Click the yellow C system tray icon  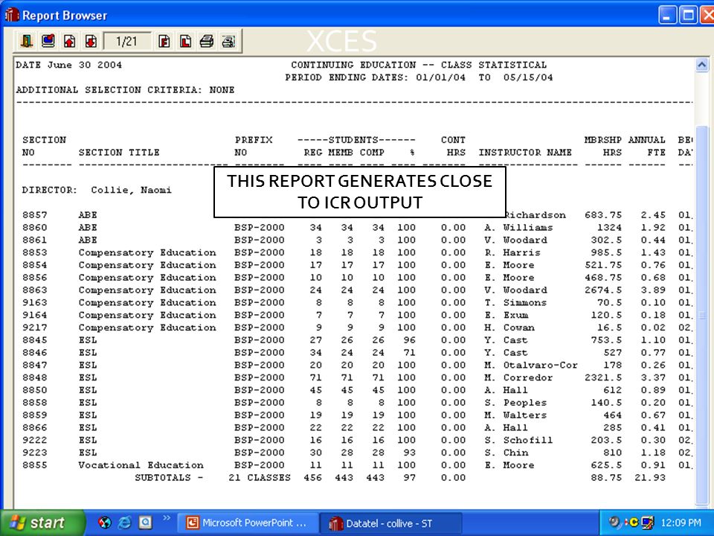click(x=632, y=523)
